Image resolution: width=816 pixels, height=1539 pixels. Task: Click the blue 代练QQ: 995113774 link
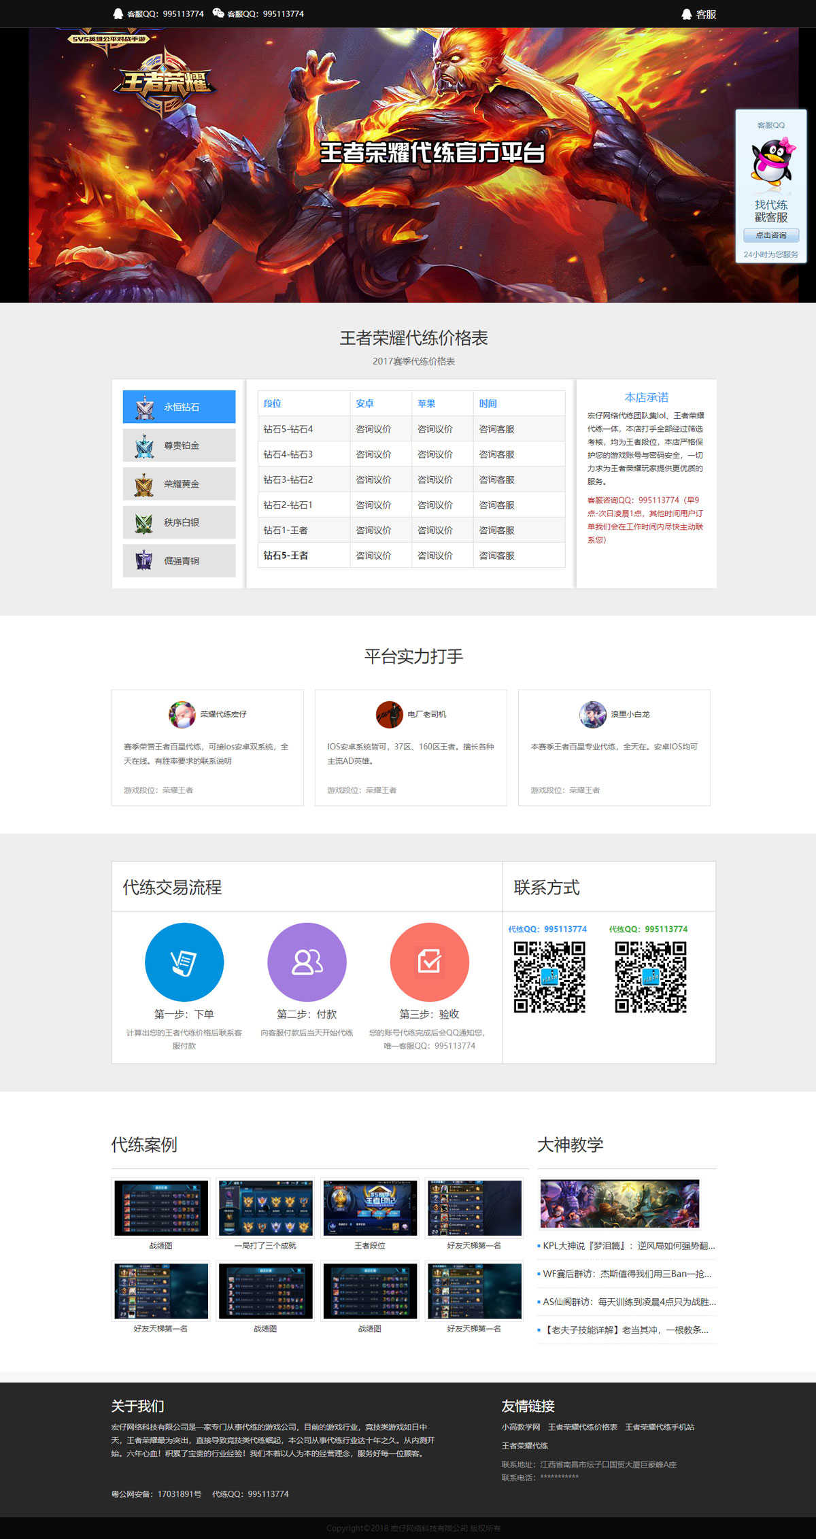(x=547, y=929)
